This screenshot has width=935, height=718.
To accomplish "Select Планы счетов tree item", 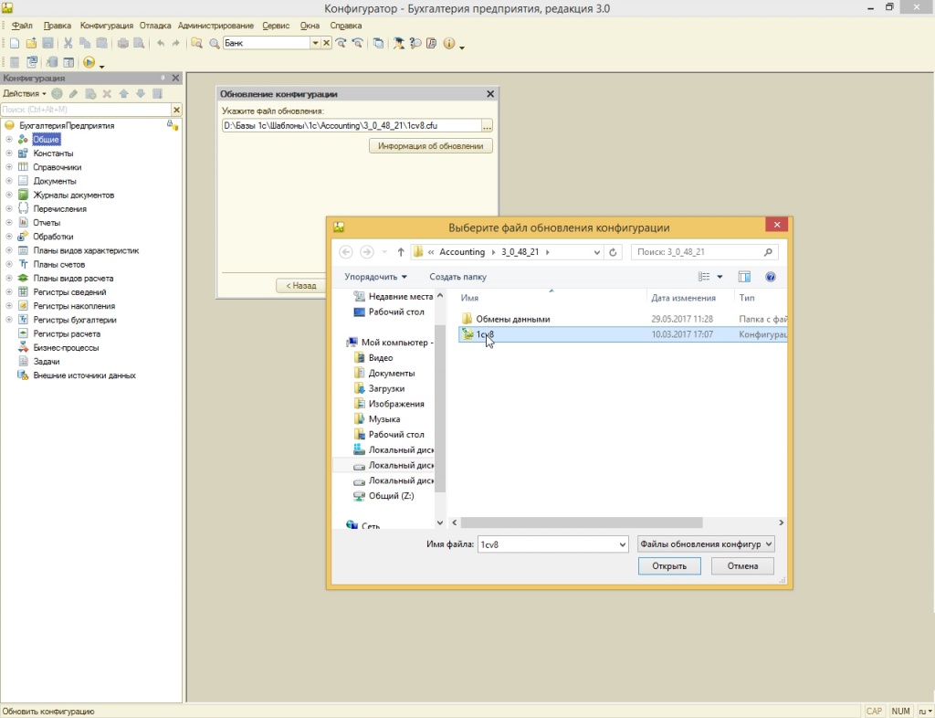I will (x=59, y=265).
